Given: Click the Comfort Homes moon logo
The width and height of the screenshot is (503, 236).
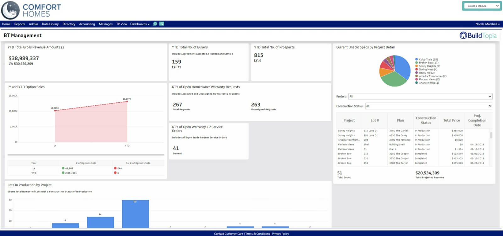Looking at the screenshot, I should click(10, 10).
